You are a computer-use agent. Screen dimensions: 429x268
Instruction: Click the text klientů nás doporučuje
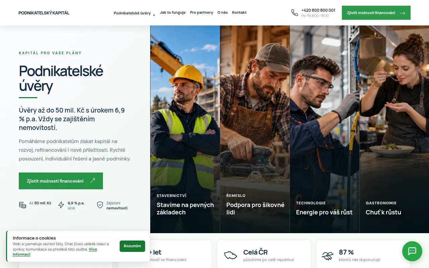360,260
